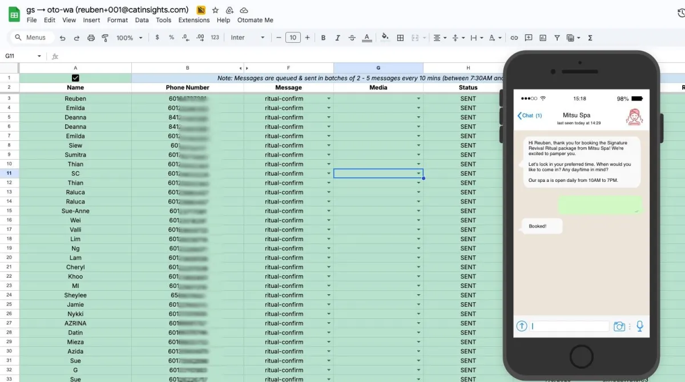
Task: Select the 'AZRINA' name cell
Action: (x=75, y=323)
